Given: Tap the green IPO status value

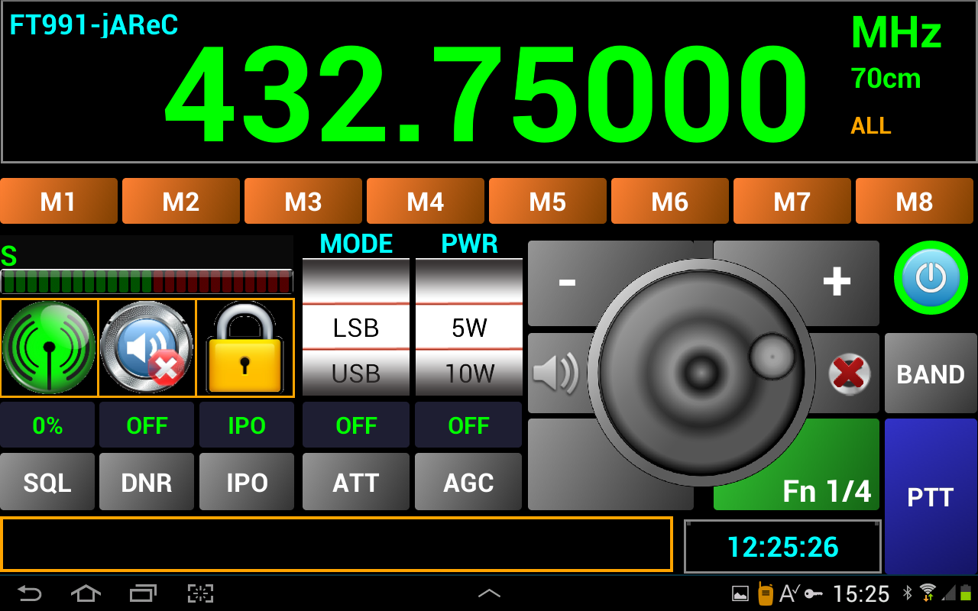Looking at the screenshot, I should click(x=247, y=425).
